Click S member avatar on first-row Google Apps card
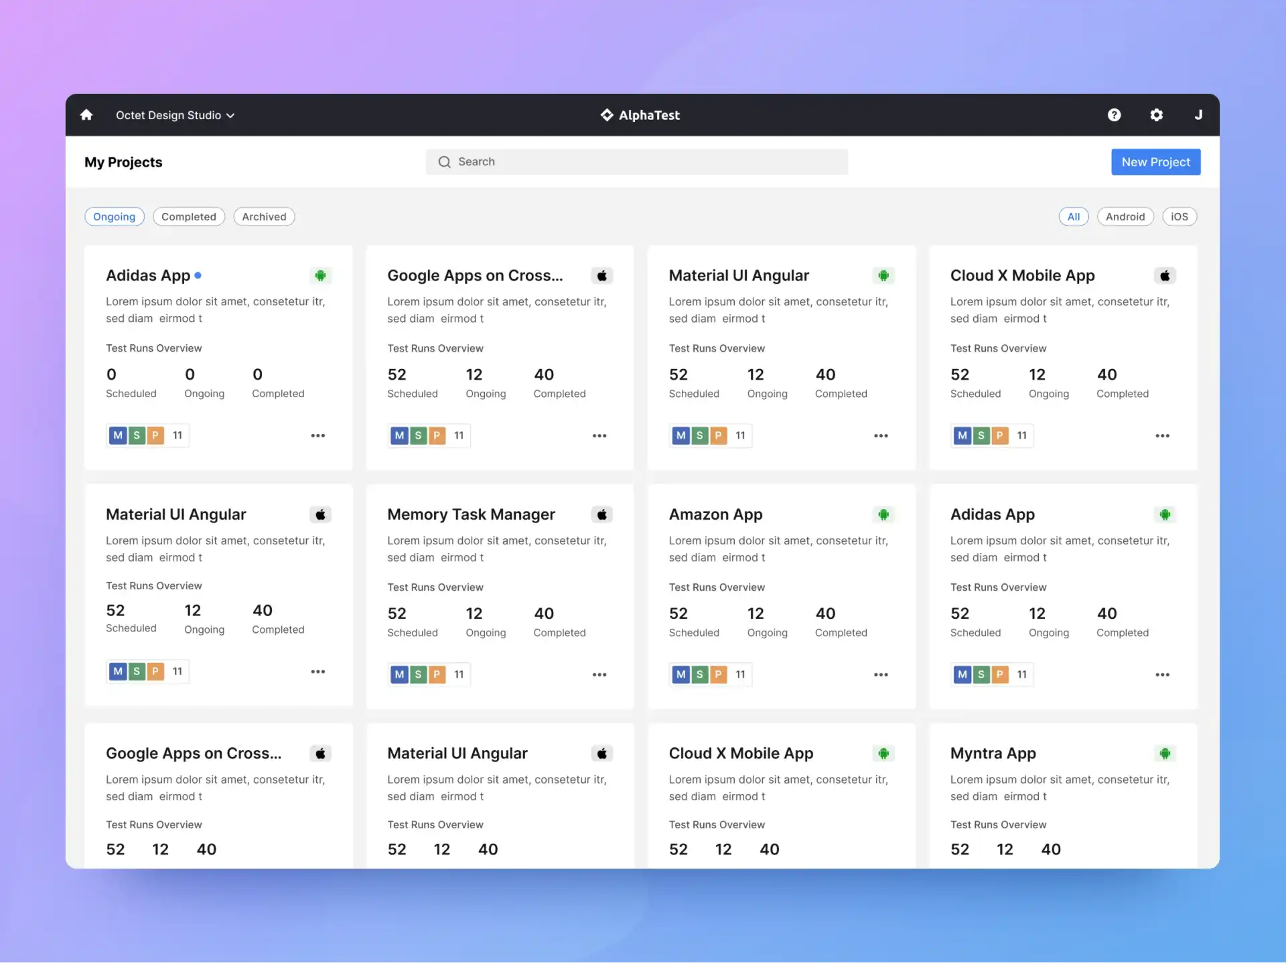1286x963 pixels. pyautogui.click(x=418, y=435)
